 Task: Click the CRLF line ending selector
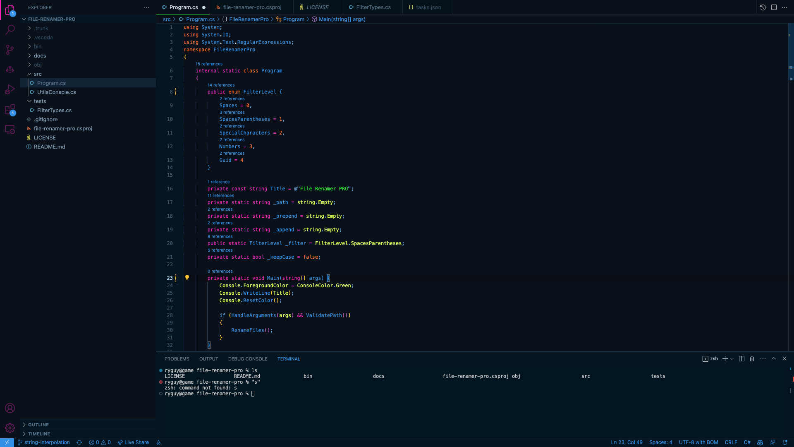[731, 442]
